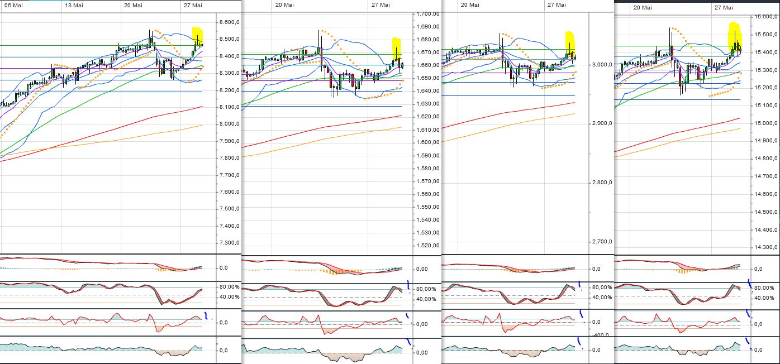Click the 15.000,0 price label
780x364 pixels.
(766, 123)
